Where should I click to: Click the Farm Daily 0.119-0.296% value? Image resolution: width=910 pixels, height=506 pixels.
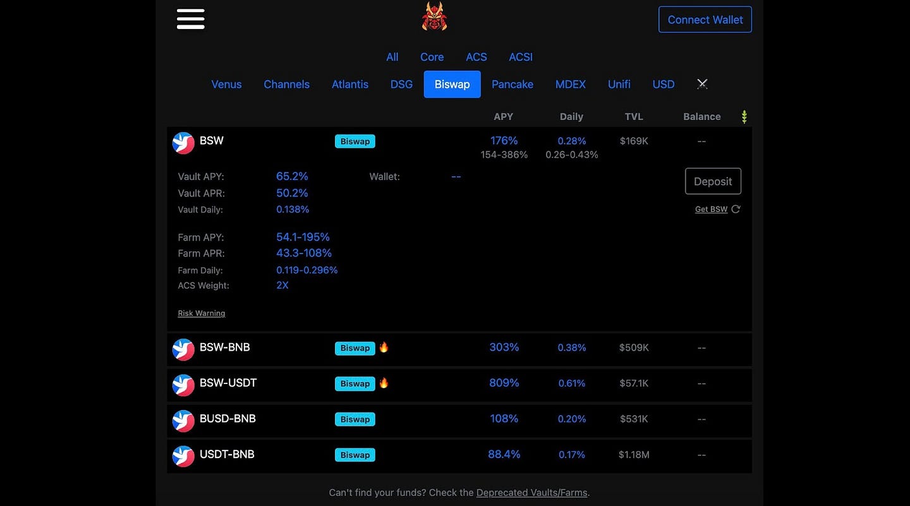(306, 270)
